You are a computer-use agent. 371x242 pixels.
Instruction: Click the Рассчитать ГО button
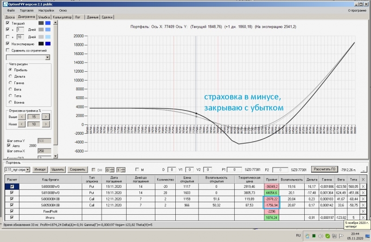(x=324, y=169)
